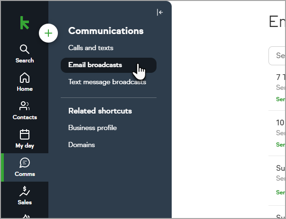The width and height of the screenshot is (286, 219).
Task: Open the Contacts sidebar icon
Action: [24, 110]
